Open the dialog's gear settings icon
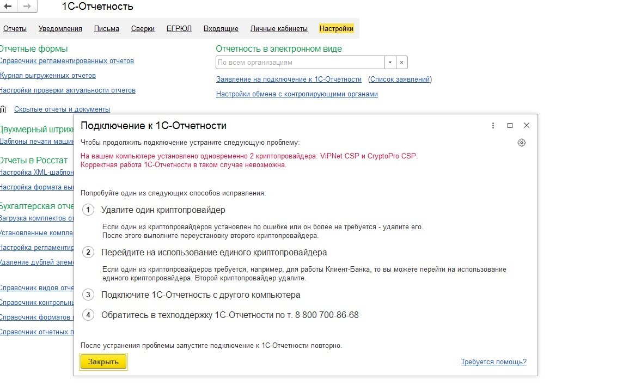This screenshot has width=623, height=392. click(x=522, y=143)
